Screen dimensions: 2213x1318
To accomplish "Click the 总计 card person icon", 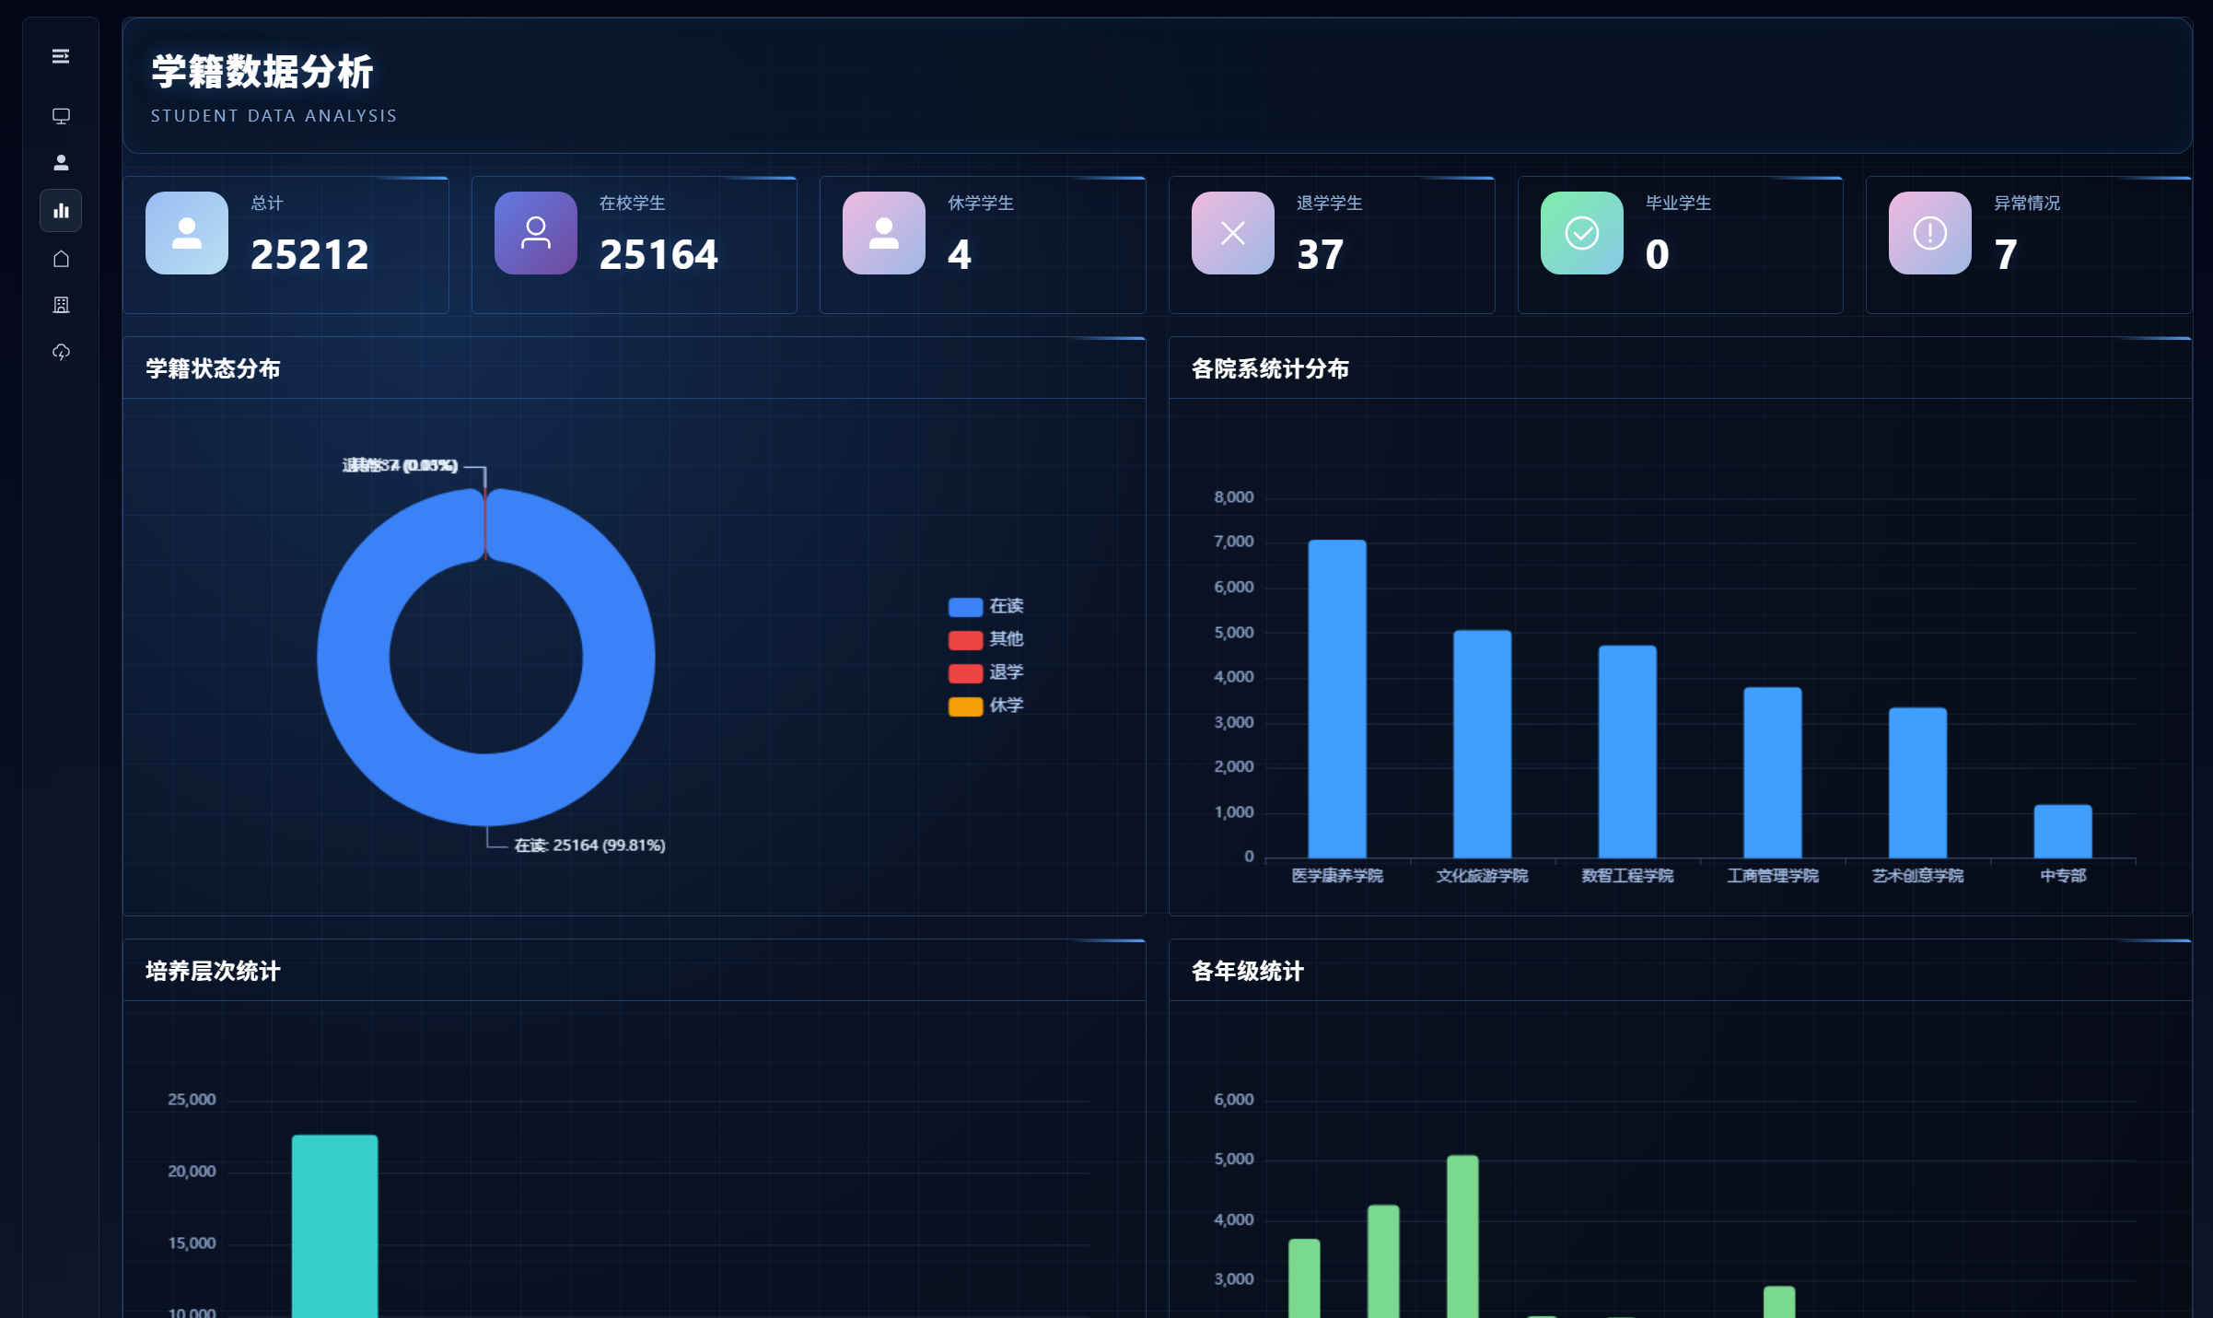I will point(187,233).
